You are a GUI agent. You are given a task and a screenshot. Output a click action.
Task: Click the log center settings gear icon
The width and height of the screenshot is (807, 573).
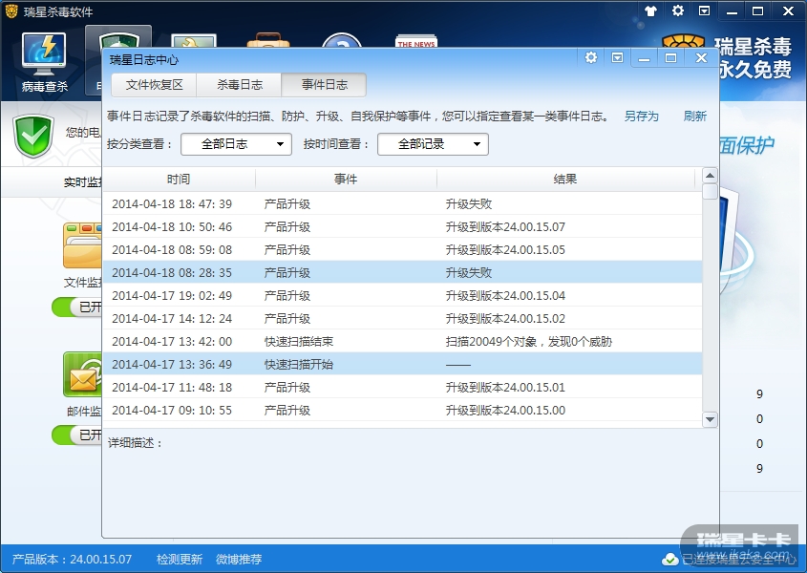pyautogui.click(x=591, y=58)
